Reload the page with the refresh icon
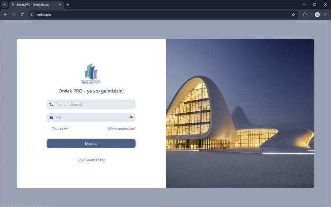 [22, 15]
